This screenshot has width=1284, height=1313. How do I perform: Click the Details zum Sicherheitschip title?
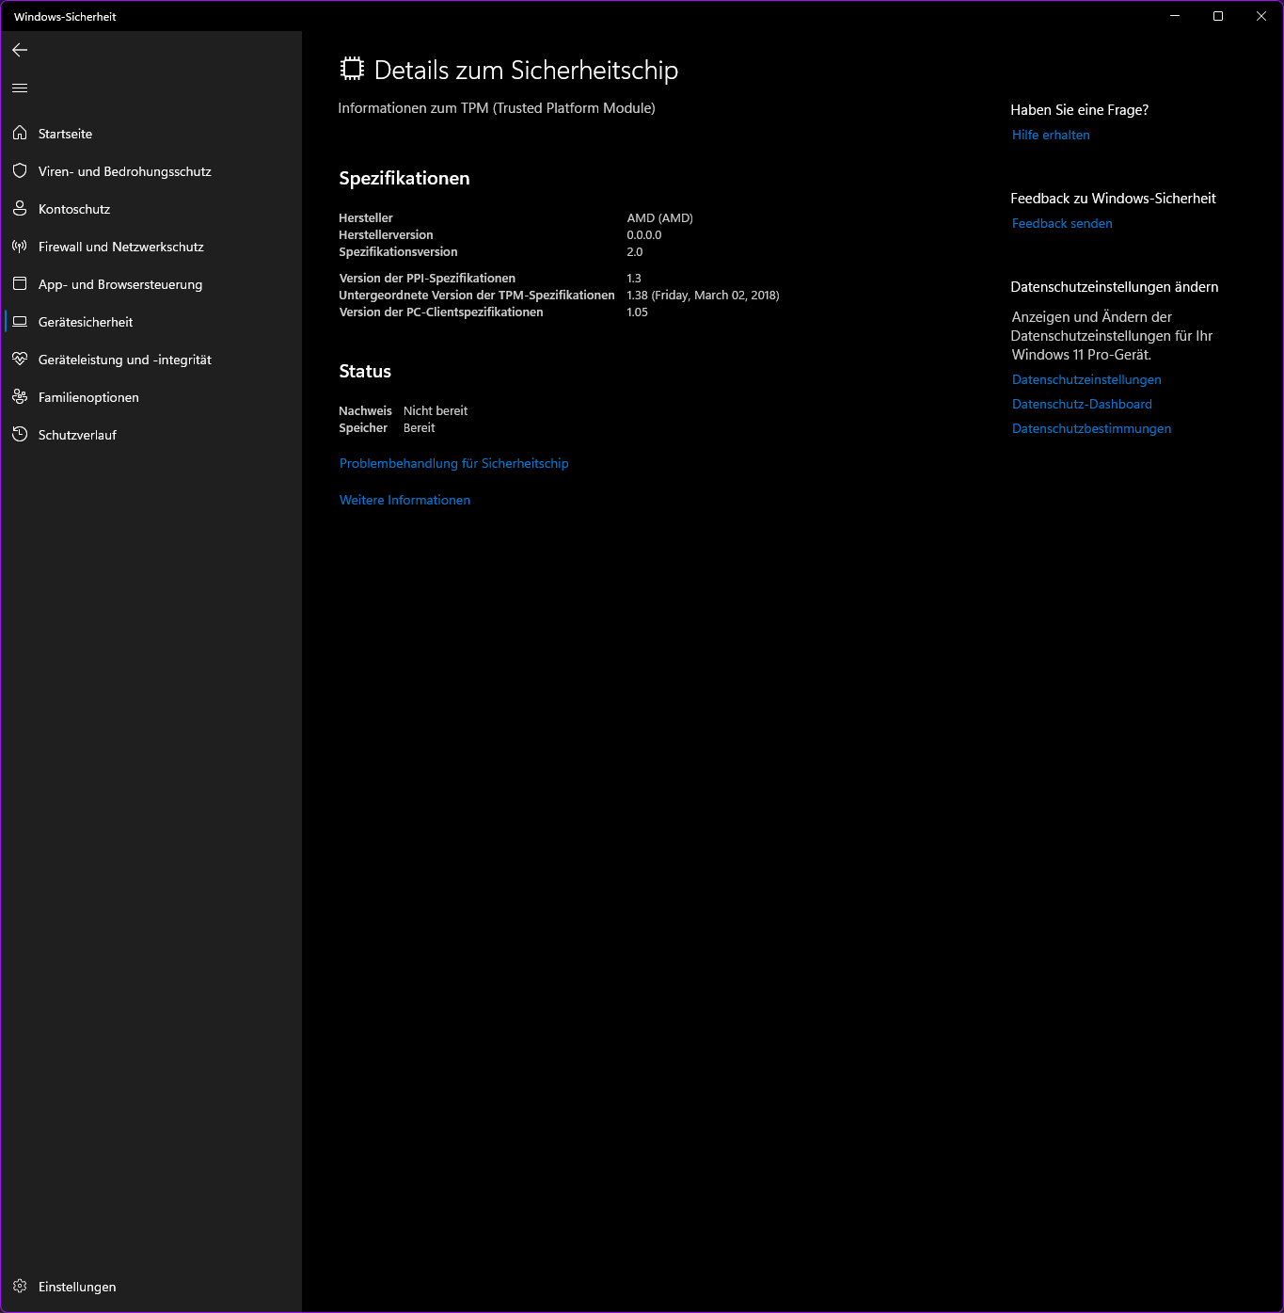point(526,70)
